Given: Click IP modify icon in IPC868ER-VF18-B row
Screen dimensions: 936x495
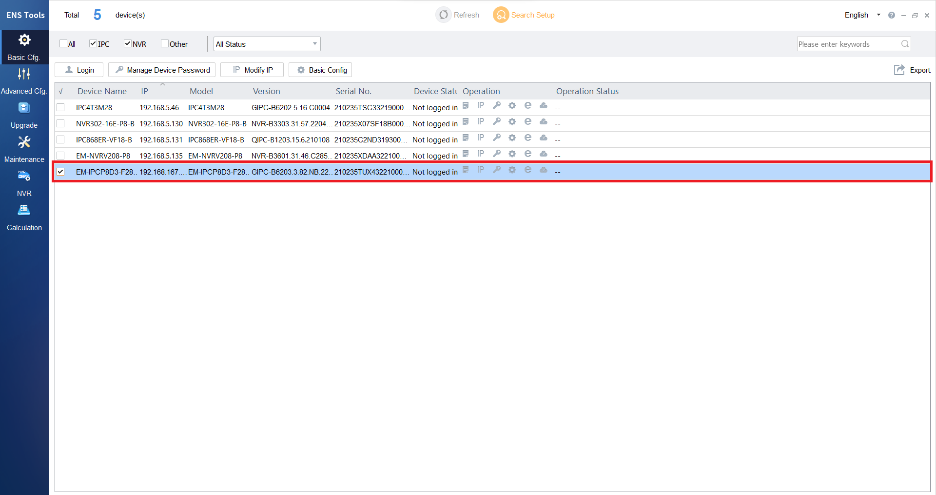Looking at the screenshot, I should 481,138.
